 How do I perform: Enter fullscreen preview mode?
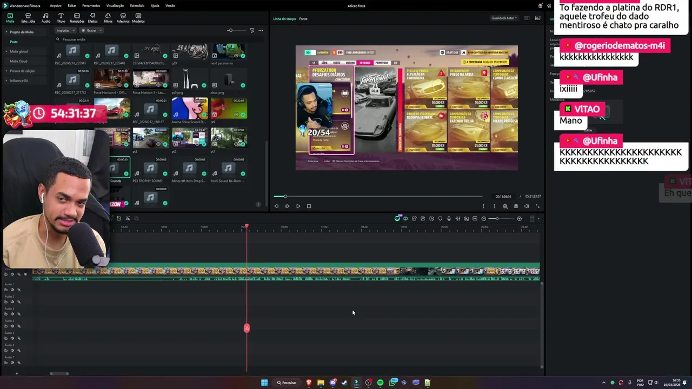[537, 206]
